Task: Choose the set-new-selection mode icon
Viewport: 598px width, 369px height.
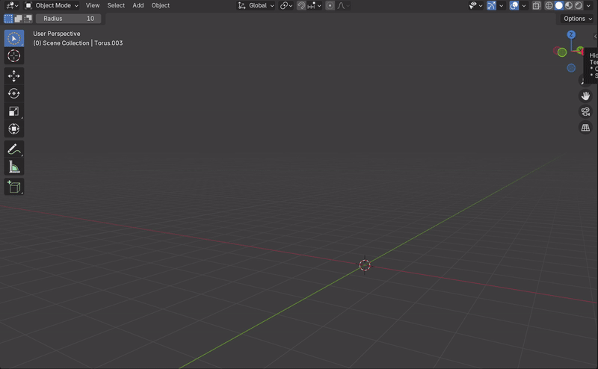Action: click(x=8, y=18)
